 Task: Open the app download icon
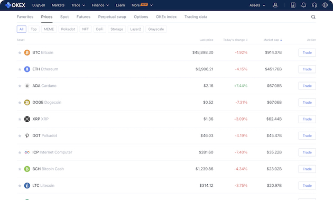click(x=293, y=5)
